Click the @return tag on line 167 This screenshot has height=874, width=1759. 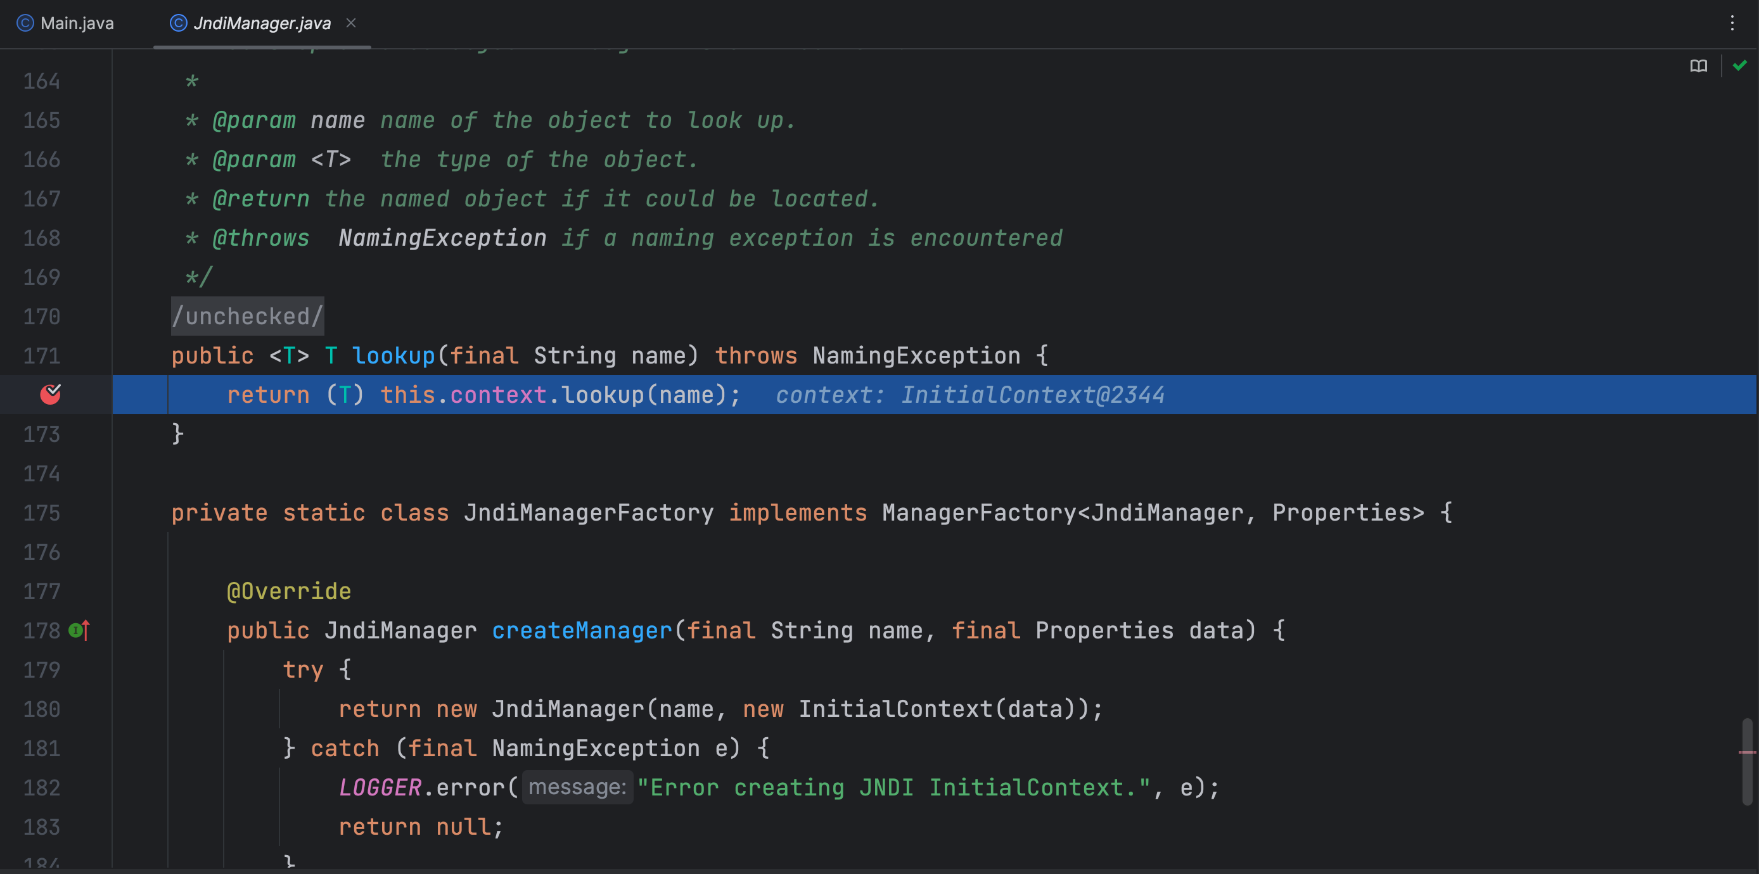261,198
